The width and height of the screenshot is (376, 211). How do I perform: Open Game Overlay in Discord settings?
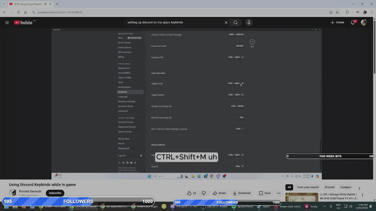(125, 132)
